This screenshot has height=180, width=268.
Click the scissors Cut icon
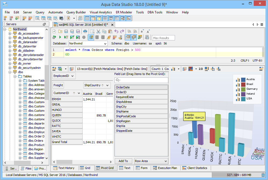(98, 31)
